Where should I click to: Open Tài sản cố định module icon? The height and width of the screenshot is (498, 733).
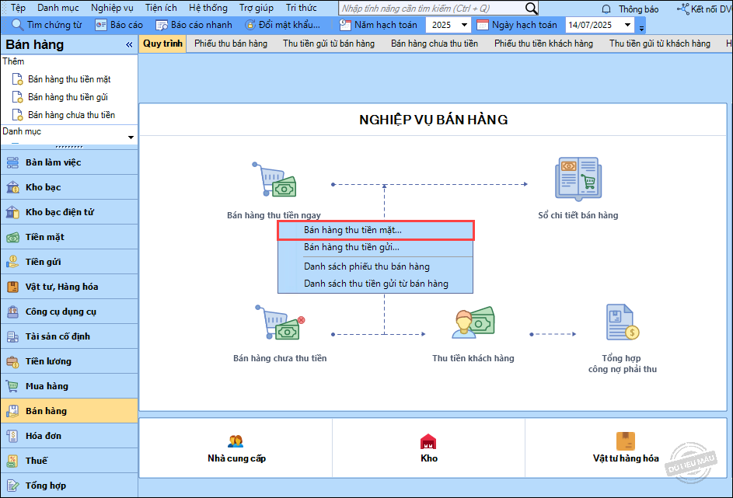coord(12,336)
